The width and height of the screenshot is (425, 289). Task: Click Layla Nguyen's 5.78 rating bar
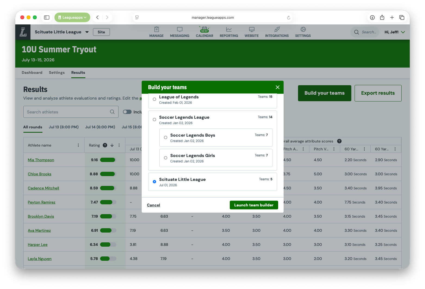click(x=108, y=259)
